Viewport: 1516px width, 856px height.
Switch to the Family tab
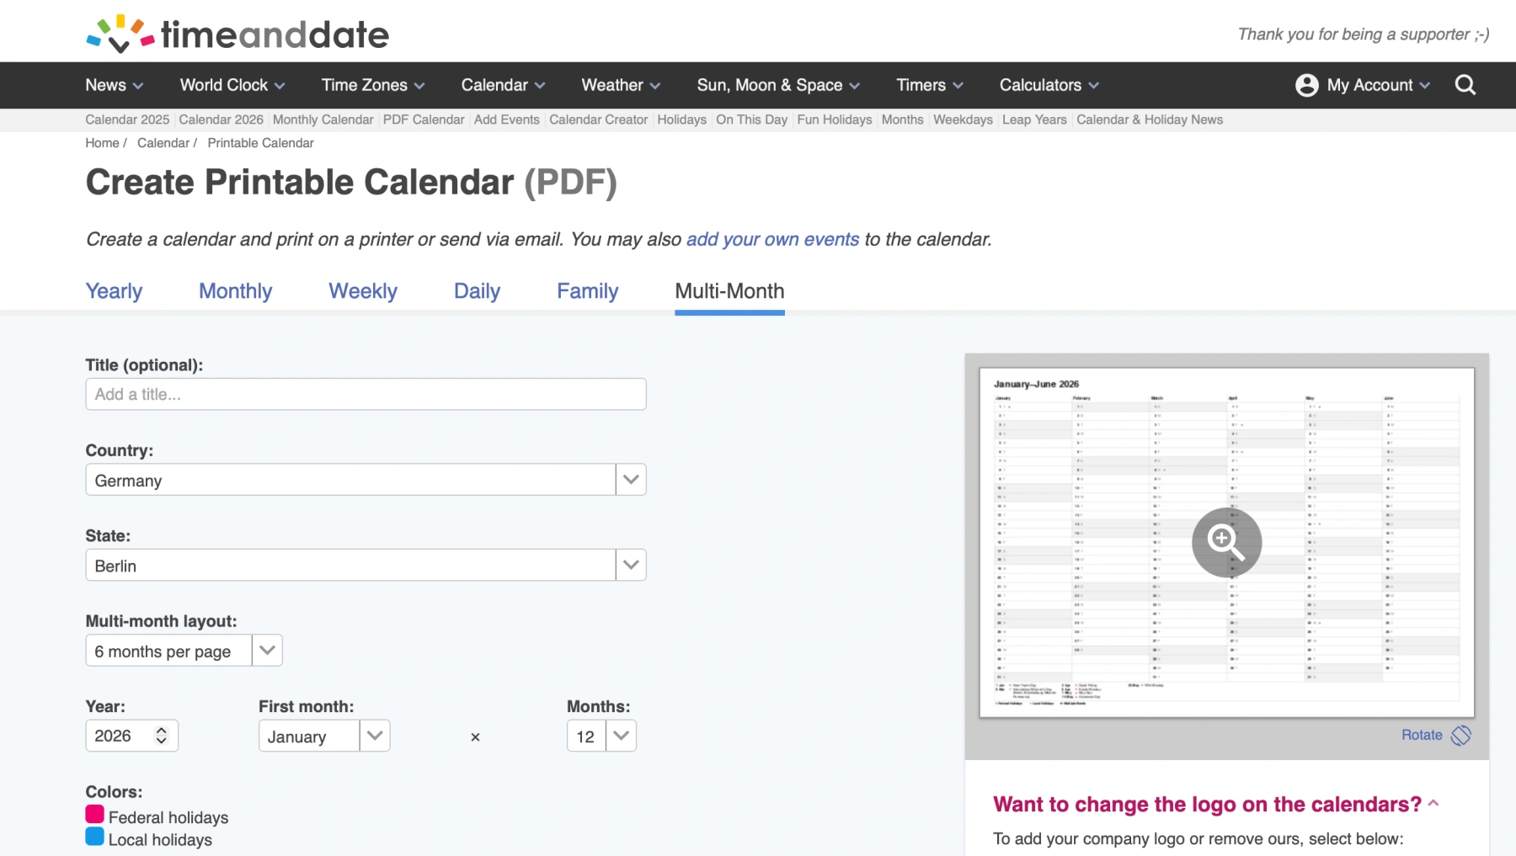pyautogui.click(x=587, y=291)
